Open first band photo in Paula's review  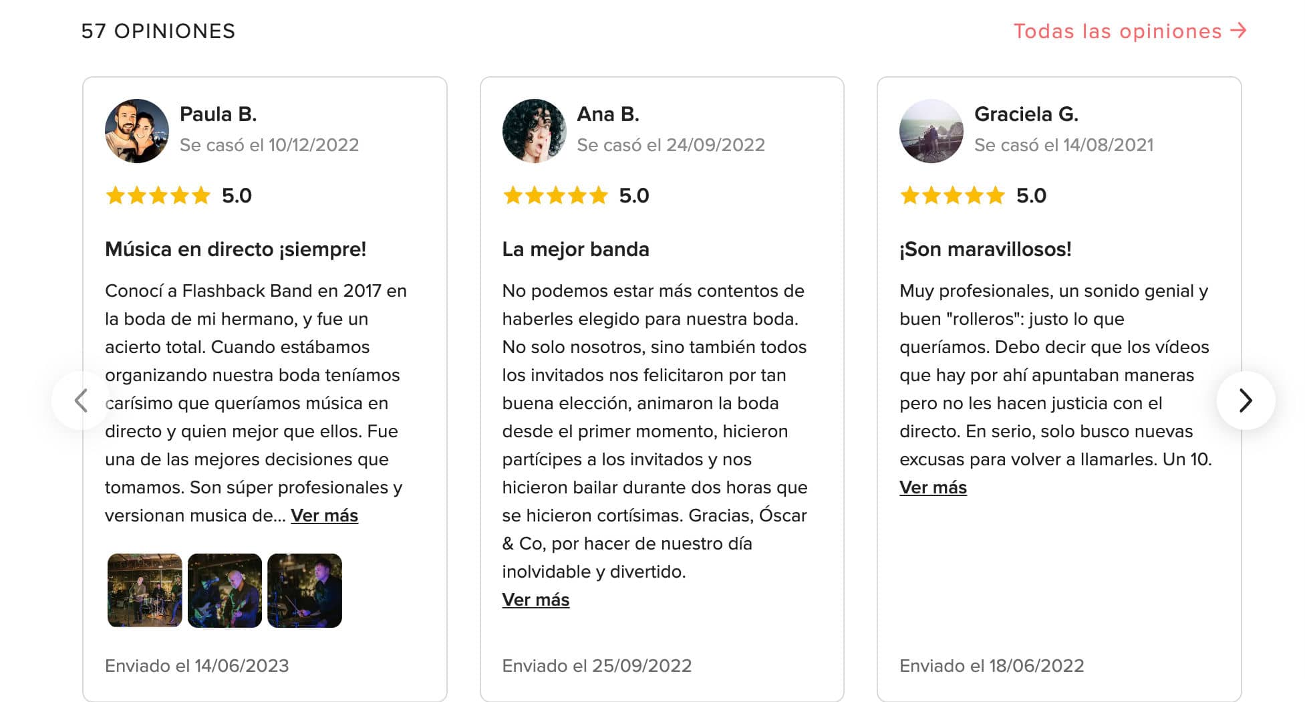[x=145, y=590]
